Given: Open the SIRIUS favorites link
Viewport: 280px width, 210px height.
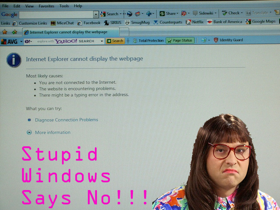Looking at the screenshot, I should tap(113, 23).
